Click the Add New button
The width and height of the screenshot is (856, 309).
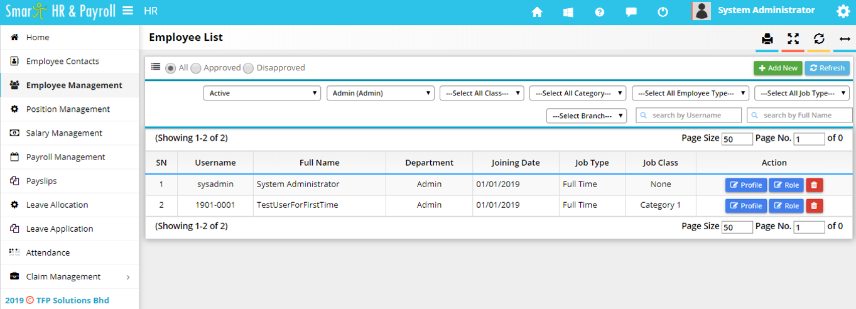[777, 68]
